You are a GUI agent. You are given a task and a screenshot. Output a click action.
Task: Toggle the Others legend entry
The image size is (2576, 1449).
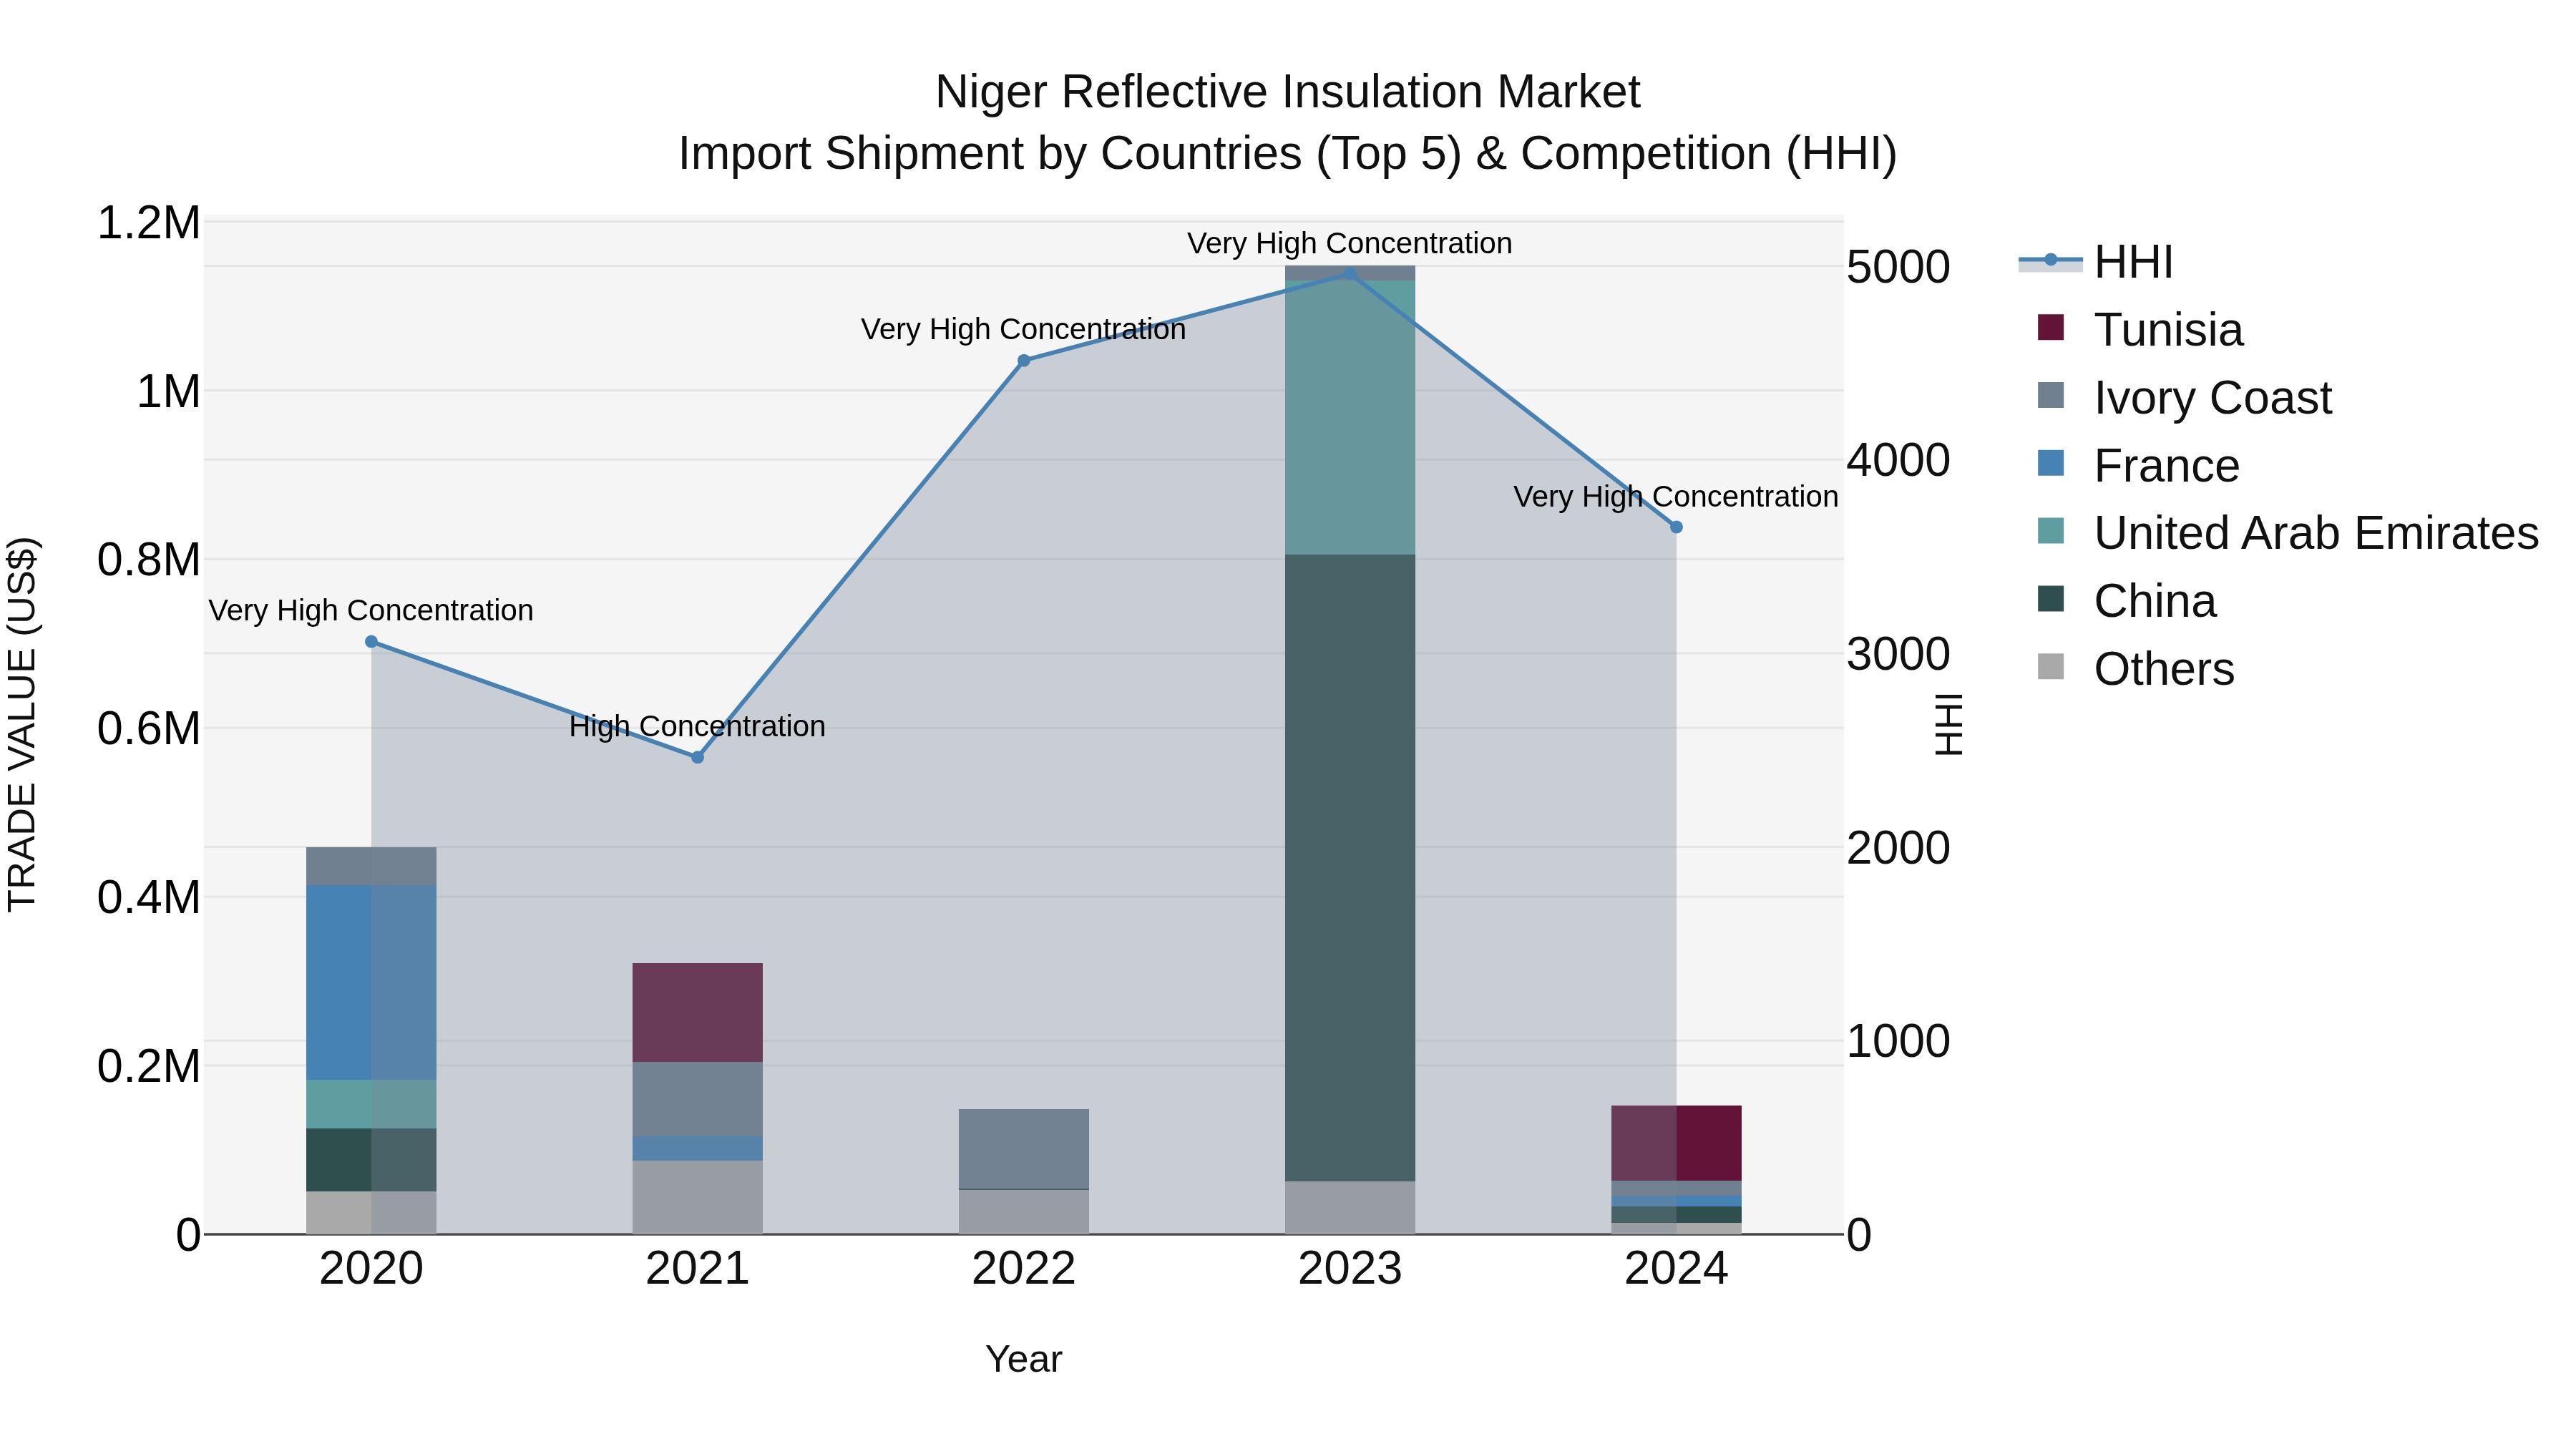[2135, 668]
